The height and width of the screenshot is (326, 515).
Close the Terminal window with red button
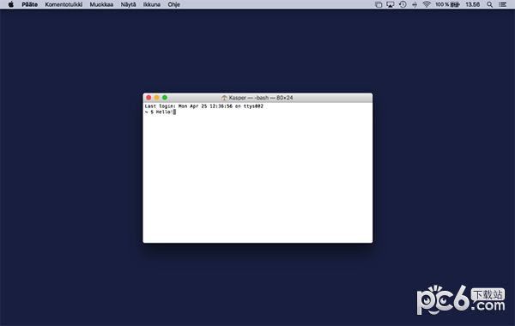[x=148, y=98]
